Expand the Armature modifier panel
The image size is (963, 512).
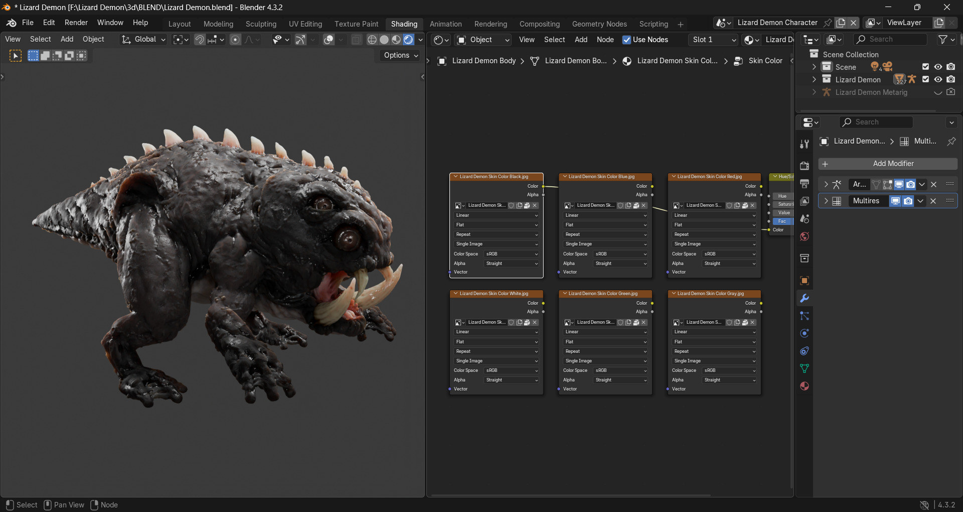pyautogui.click(x=826, y=184)
